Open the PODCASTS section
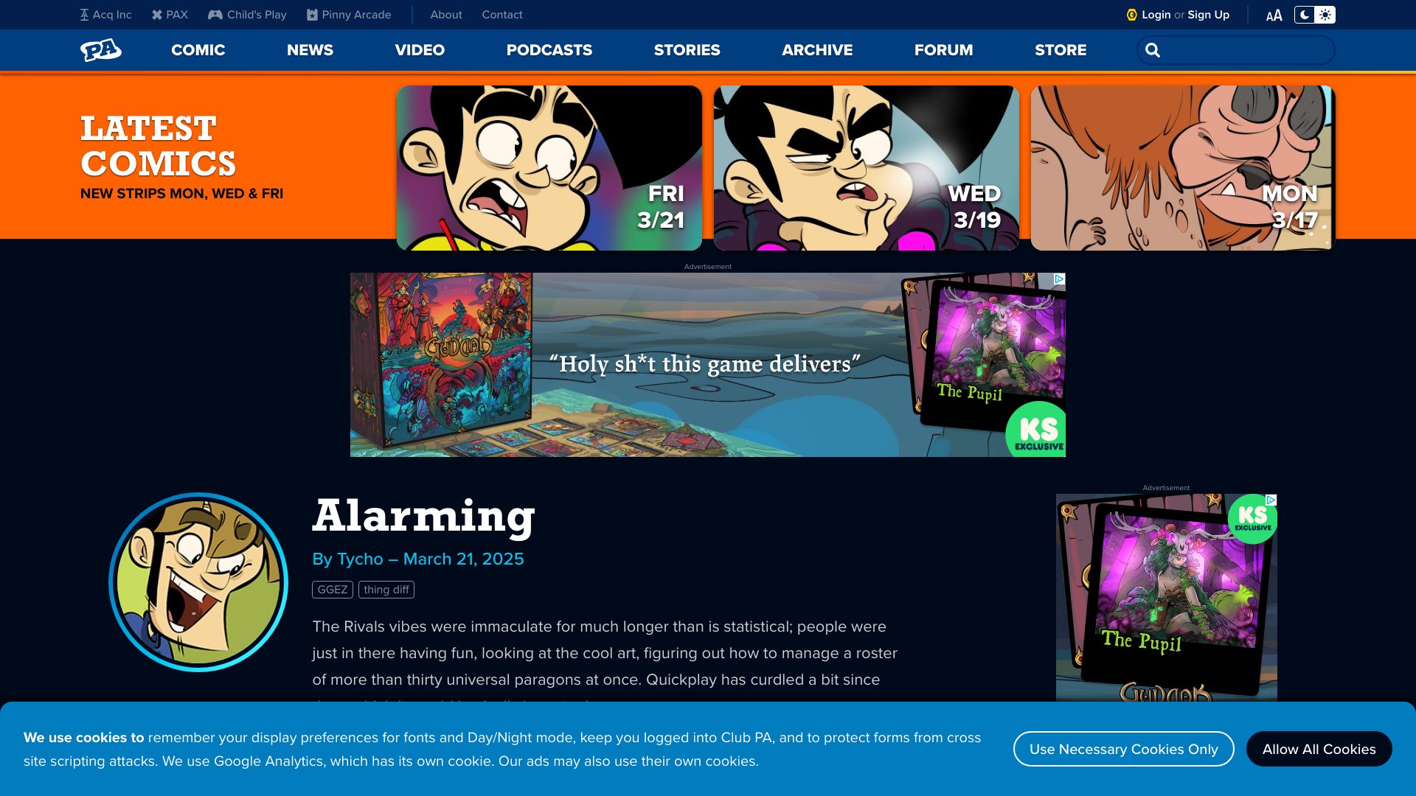 tap(549, 50)
